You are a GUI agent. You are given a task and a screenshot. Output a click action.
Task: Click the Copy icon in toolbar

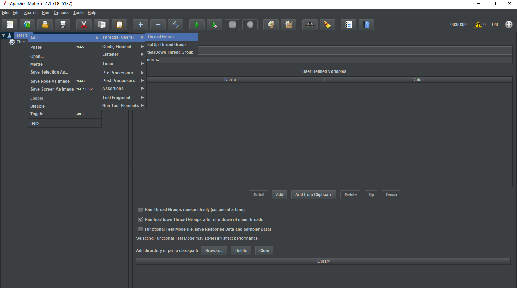tap(101, 25)
